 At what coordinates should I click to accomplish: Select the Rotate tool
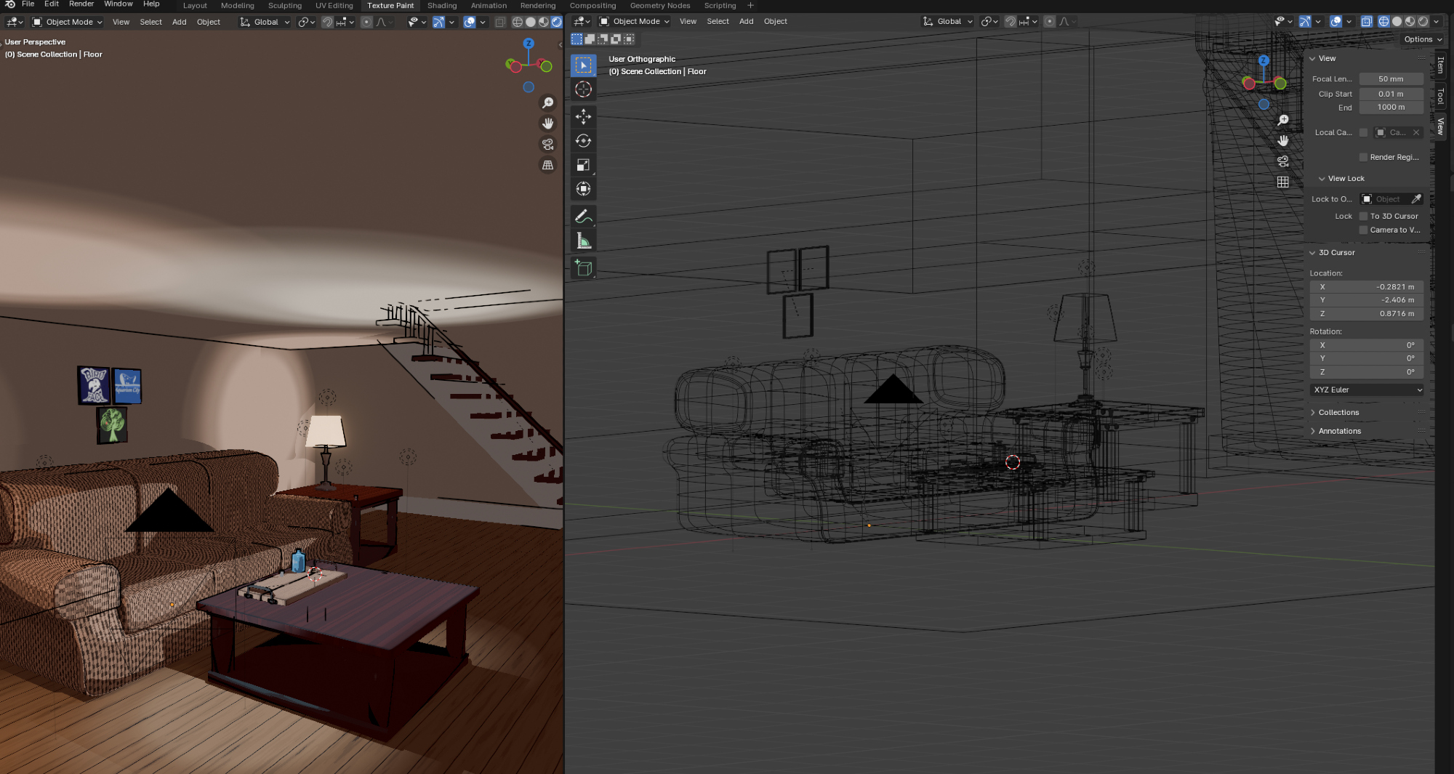click(x=583, y=141)
